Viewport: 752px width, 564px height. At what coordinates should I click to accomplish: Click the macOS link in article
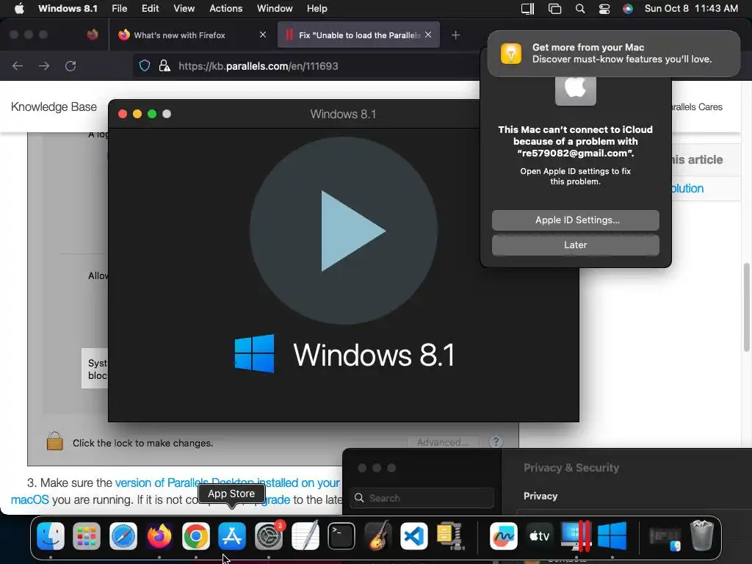click(x=29, y=499)
